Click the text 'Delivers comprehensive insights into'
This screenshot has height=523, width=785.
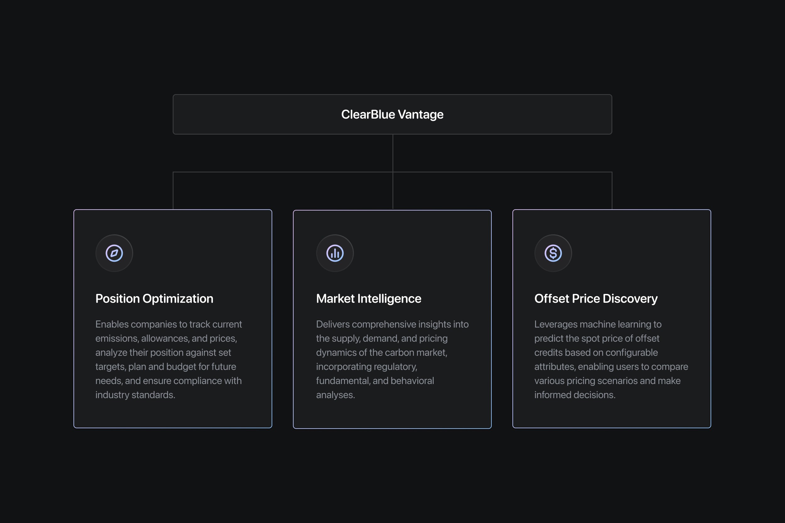tap(392, 324)
